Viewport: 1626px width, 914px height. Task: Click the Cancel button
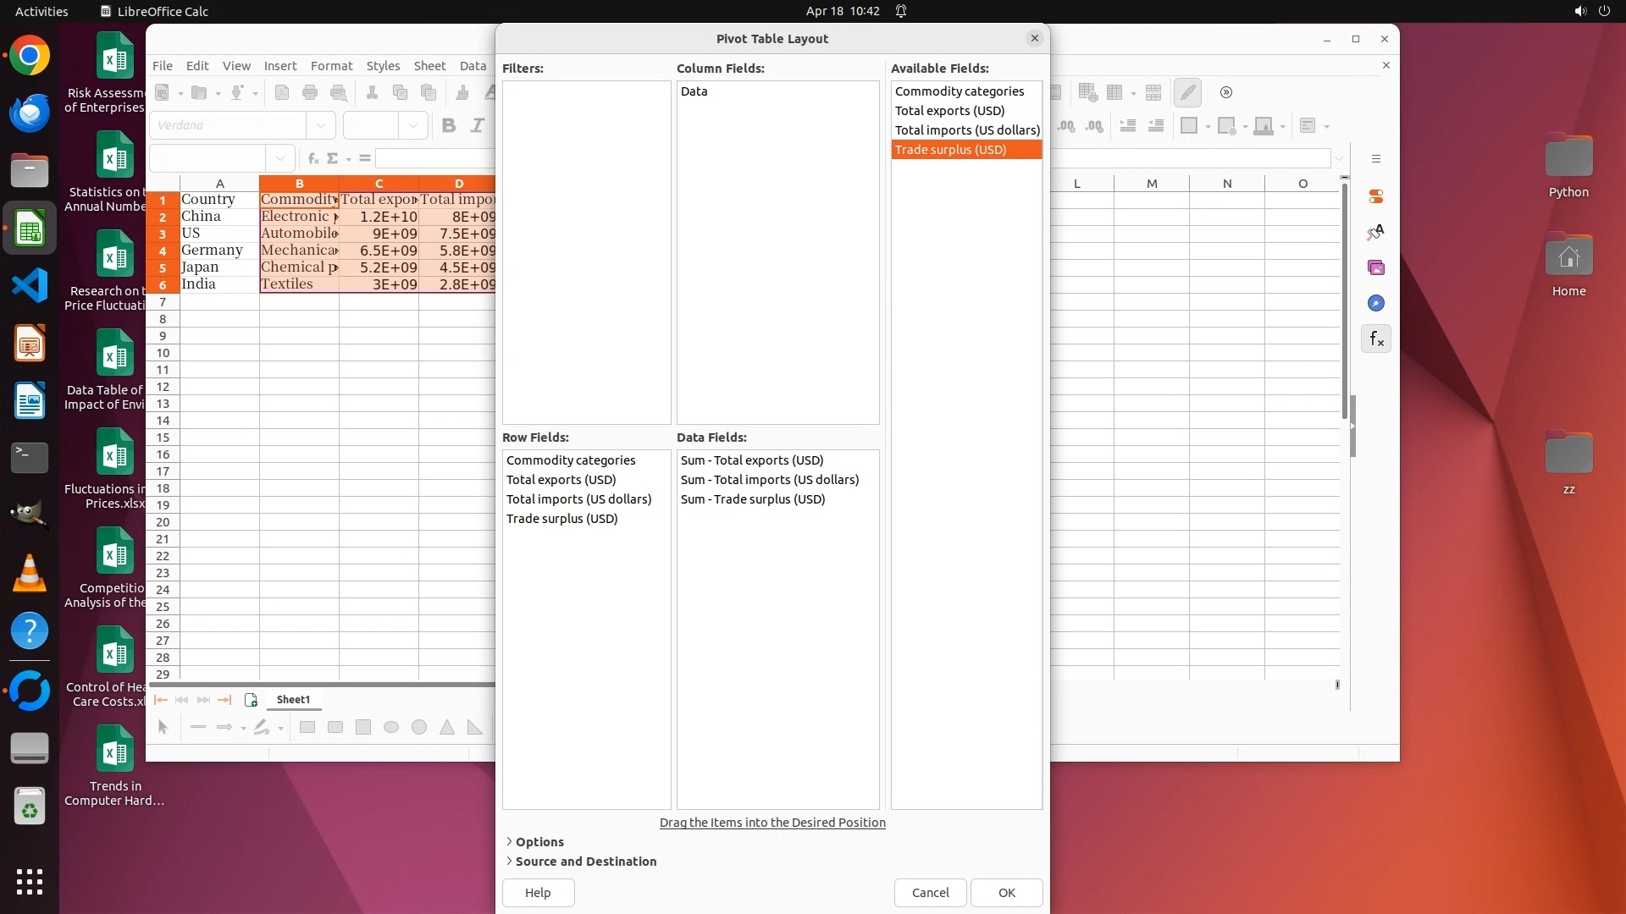point(930,892)
